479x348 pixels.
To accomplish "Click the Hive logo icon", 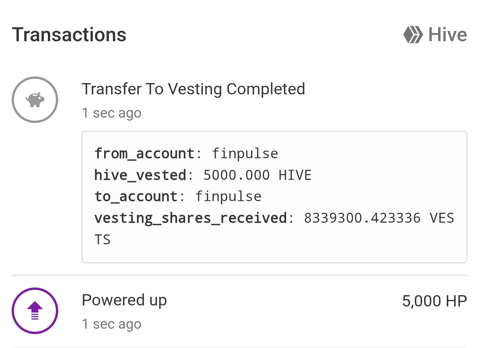I will pos(413,35).
